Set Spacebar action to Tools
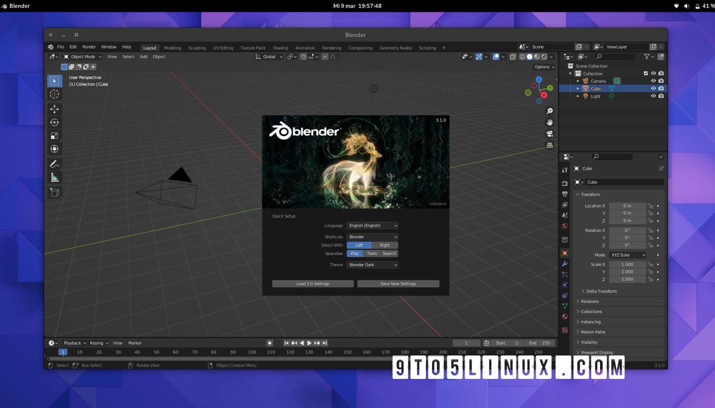 tap(372, 253)
